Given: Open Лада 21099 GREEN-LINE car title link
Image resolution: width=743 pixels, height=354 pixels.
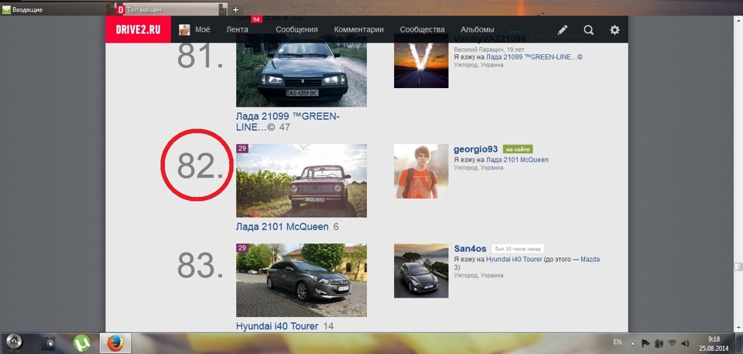Looking at the screenshot, I should 288,121.
